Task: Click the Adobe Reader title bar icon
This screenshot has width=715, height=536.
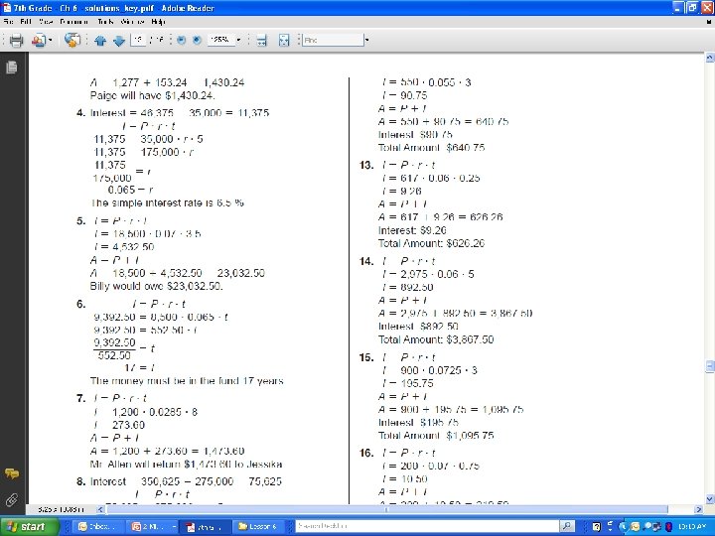Action: coord(6,8)
